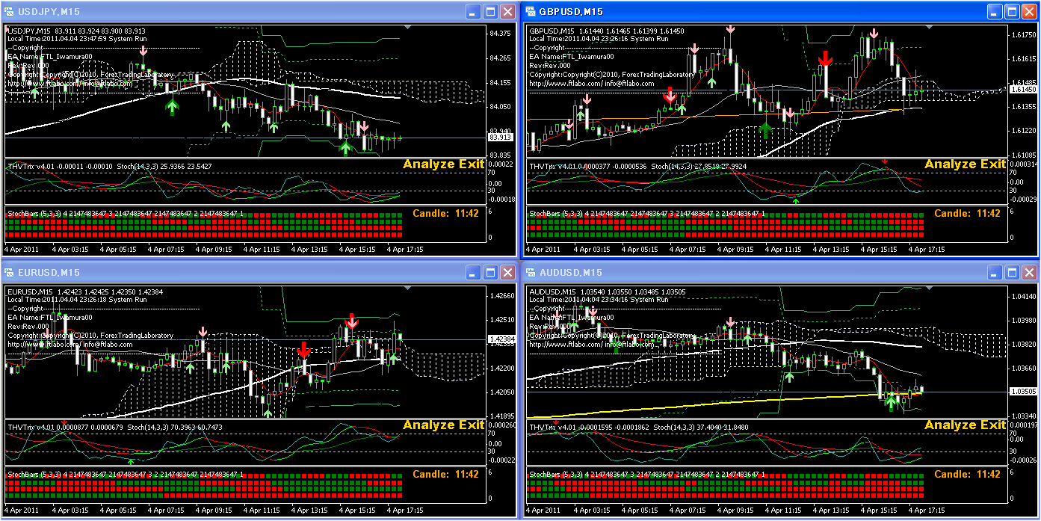Click the 84.375 price axis value
Screen dimensions: 1041x521
(x=500, y=34)
